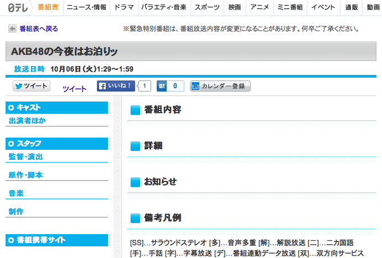Click the 詳細 section heading
Image resolution: width=382 pixels, height=258 pixels.
(x=153, y=146)
